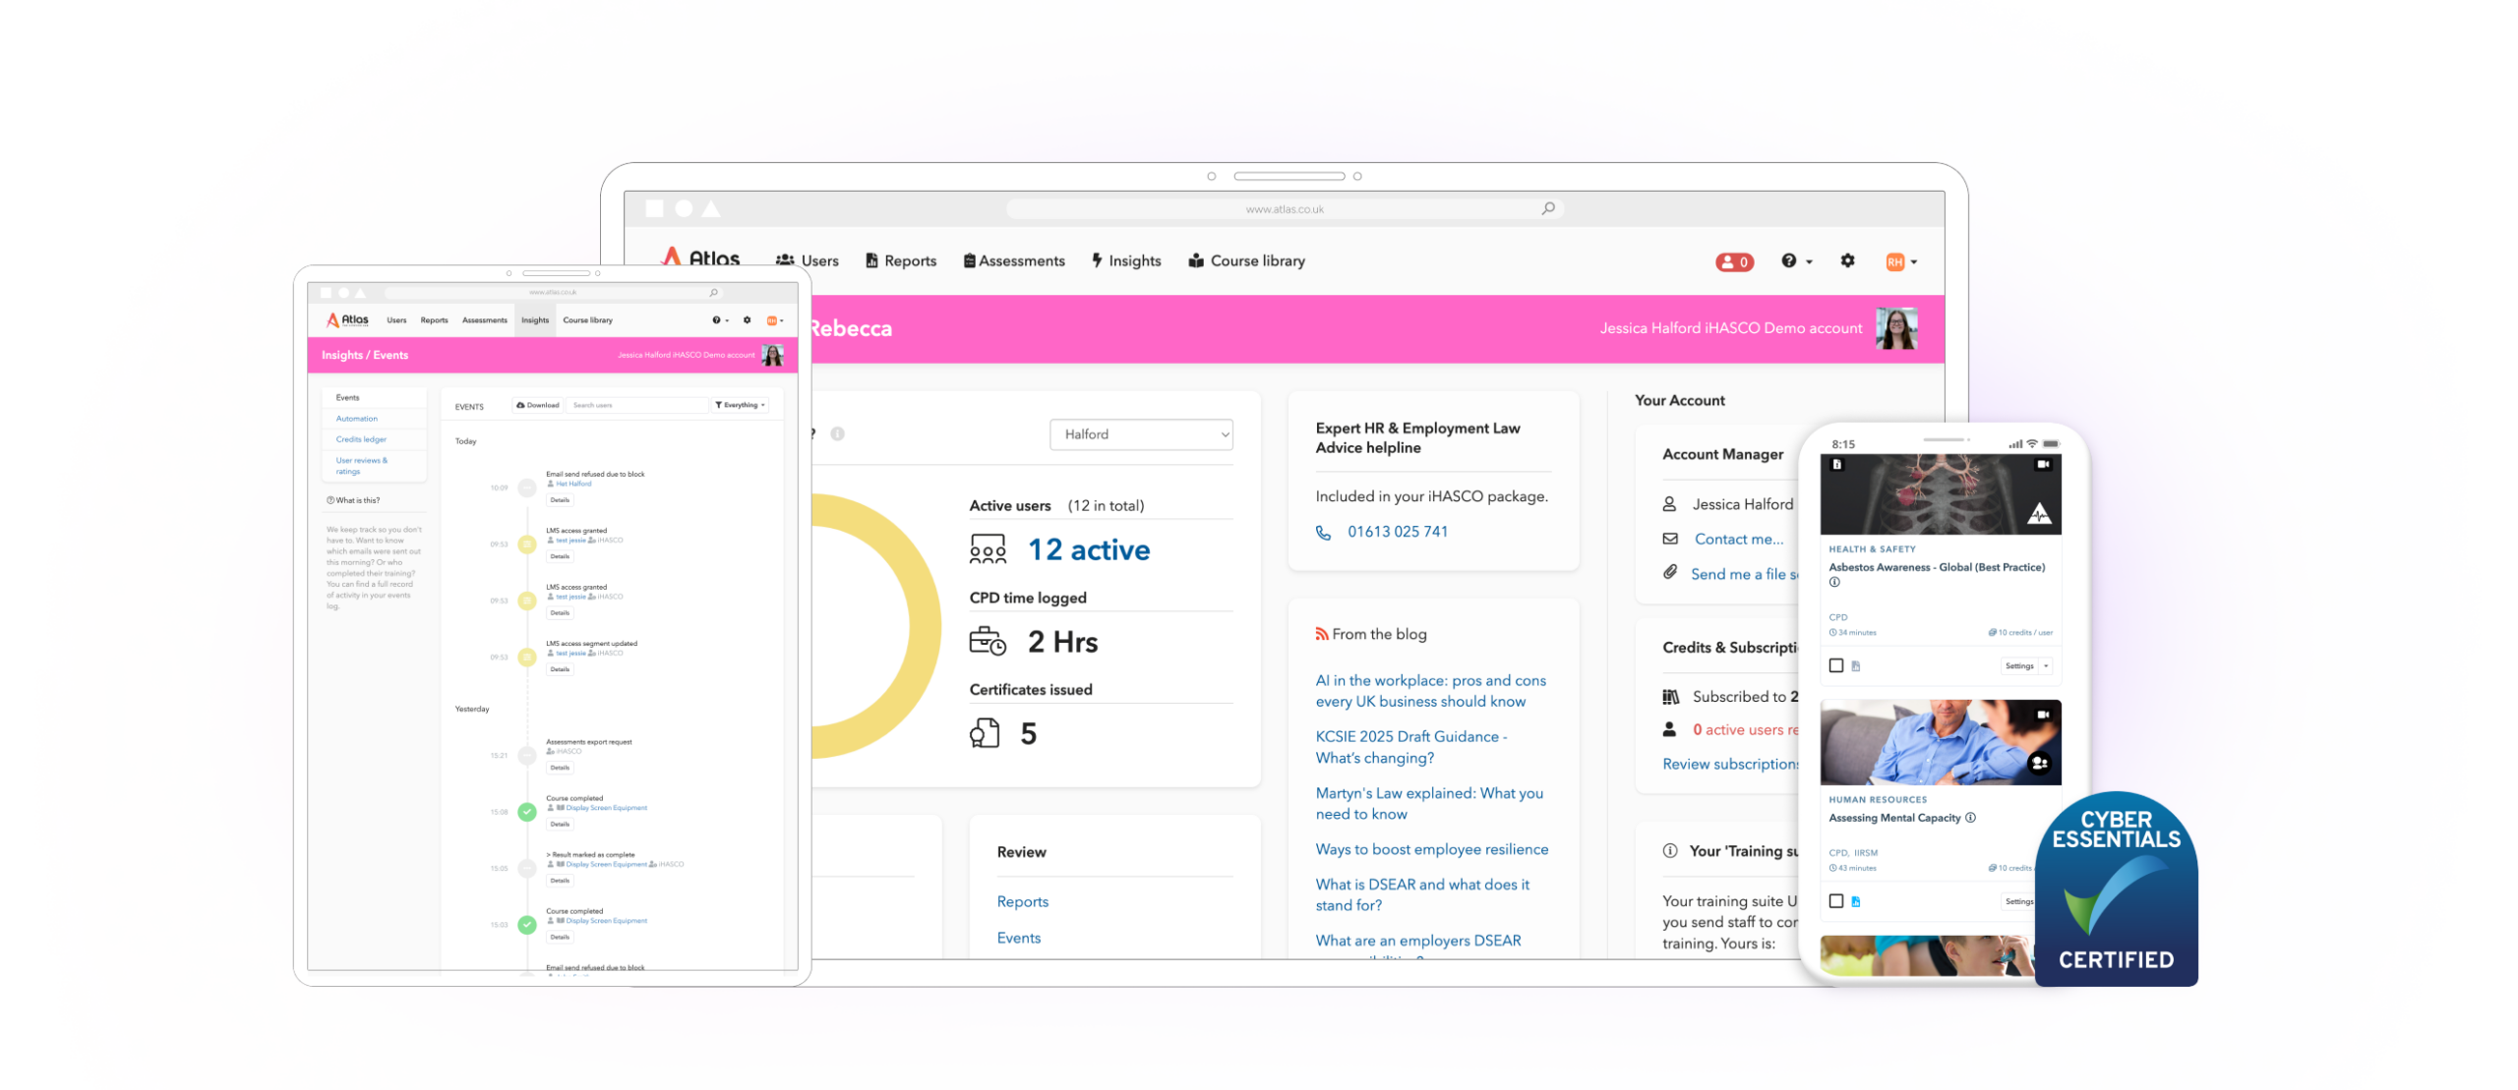Tick the Asbestos Awareness course checkbox

point(1835,665)
